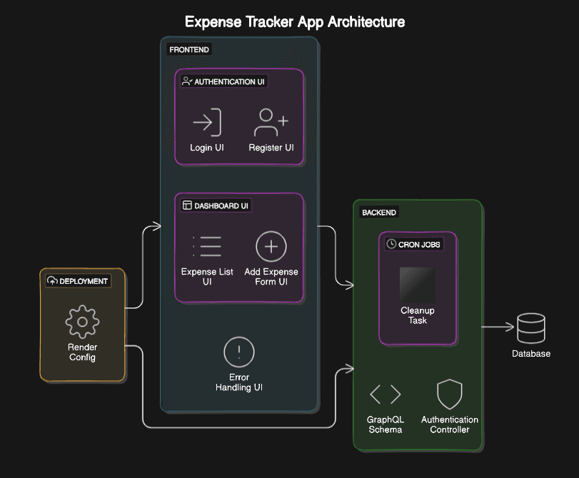This screenshot has width=579, height=478.
Task: Click the Login UI arrow icon
Action: (206, 123)
